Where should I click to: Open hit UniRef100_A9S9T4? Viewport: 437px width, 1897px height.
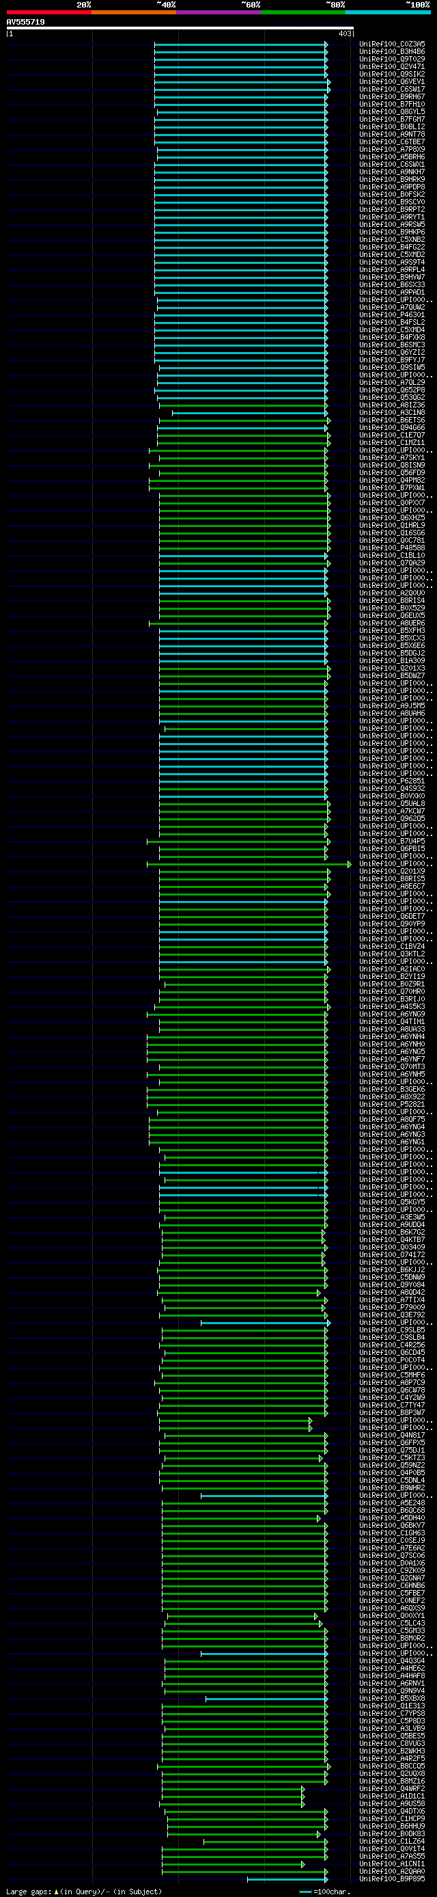point(392,263)
